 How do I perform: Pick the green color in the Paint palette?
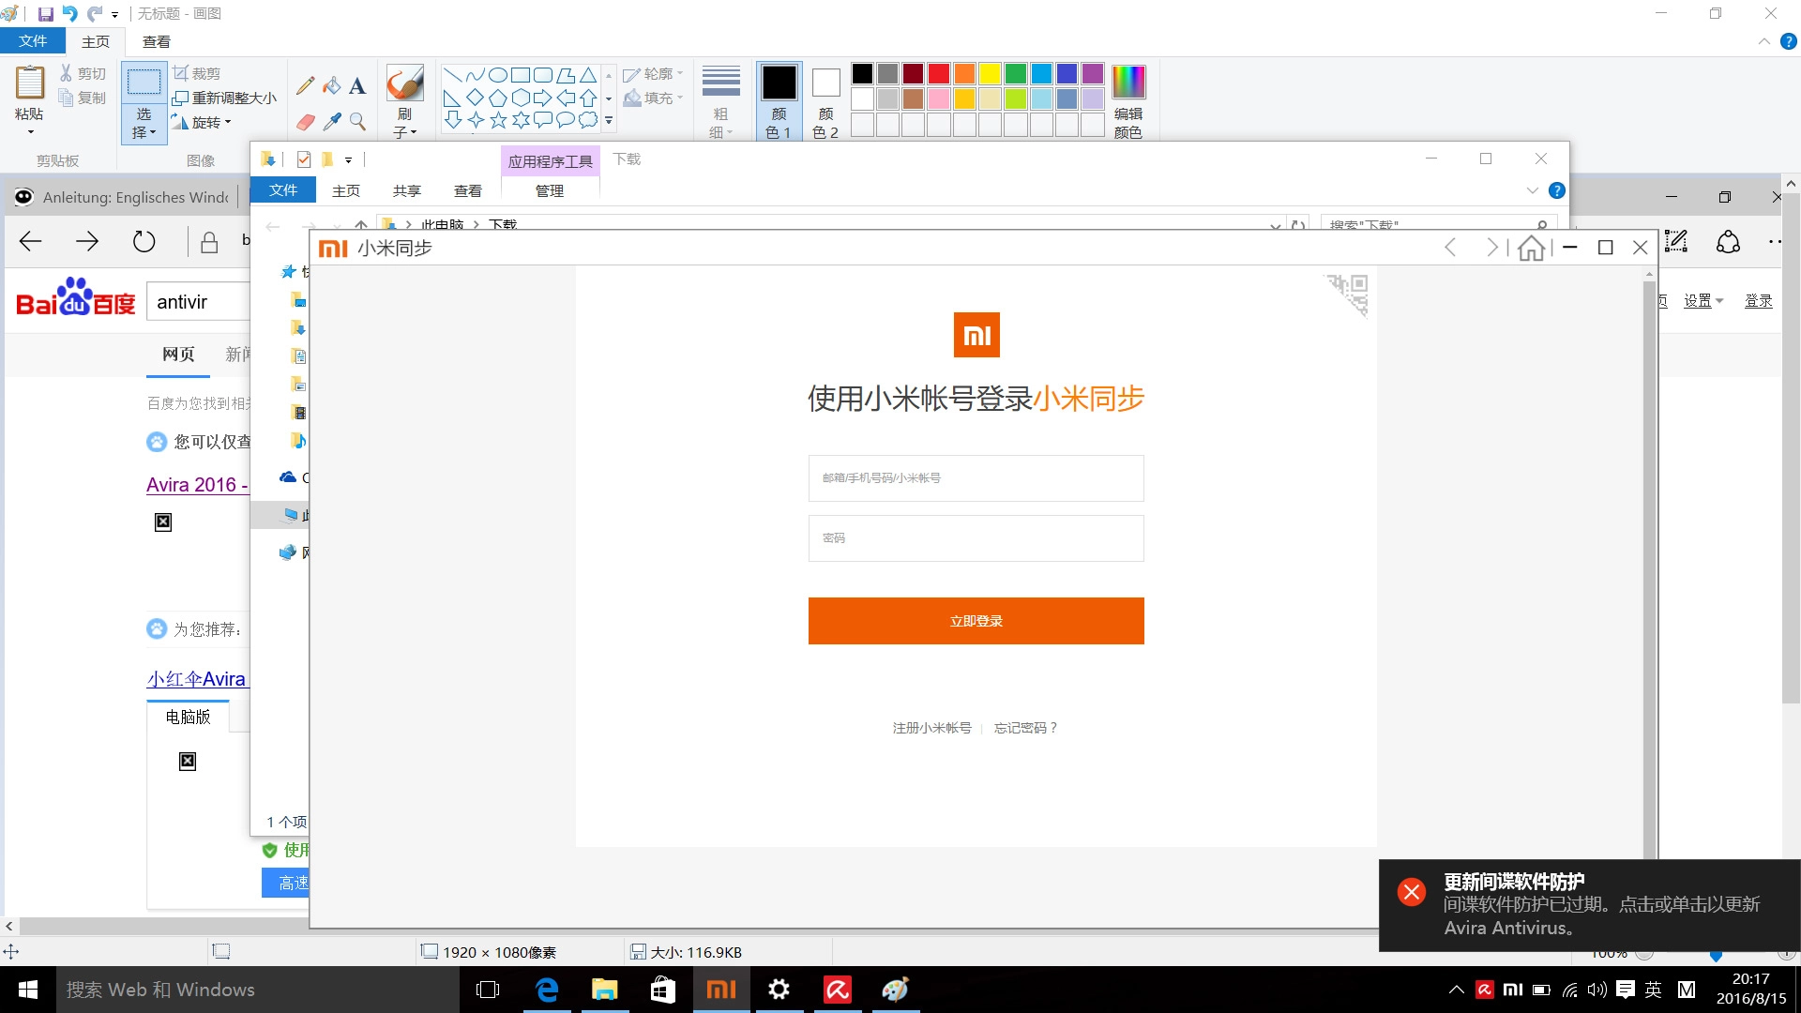[1015, 73]
